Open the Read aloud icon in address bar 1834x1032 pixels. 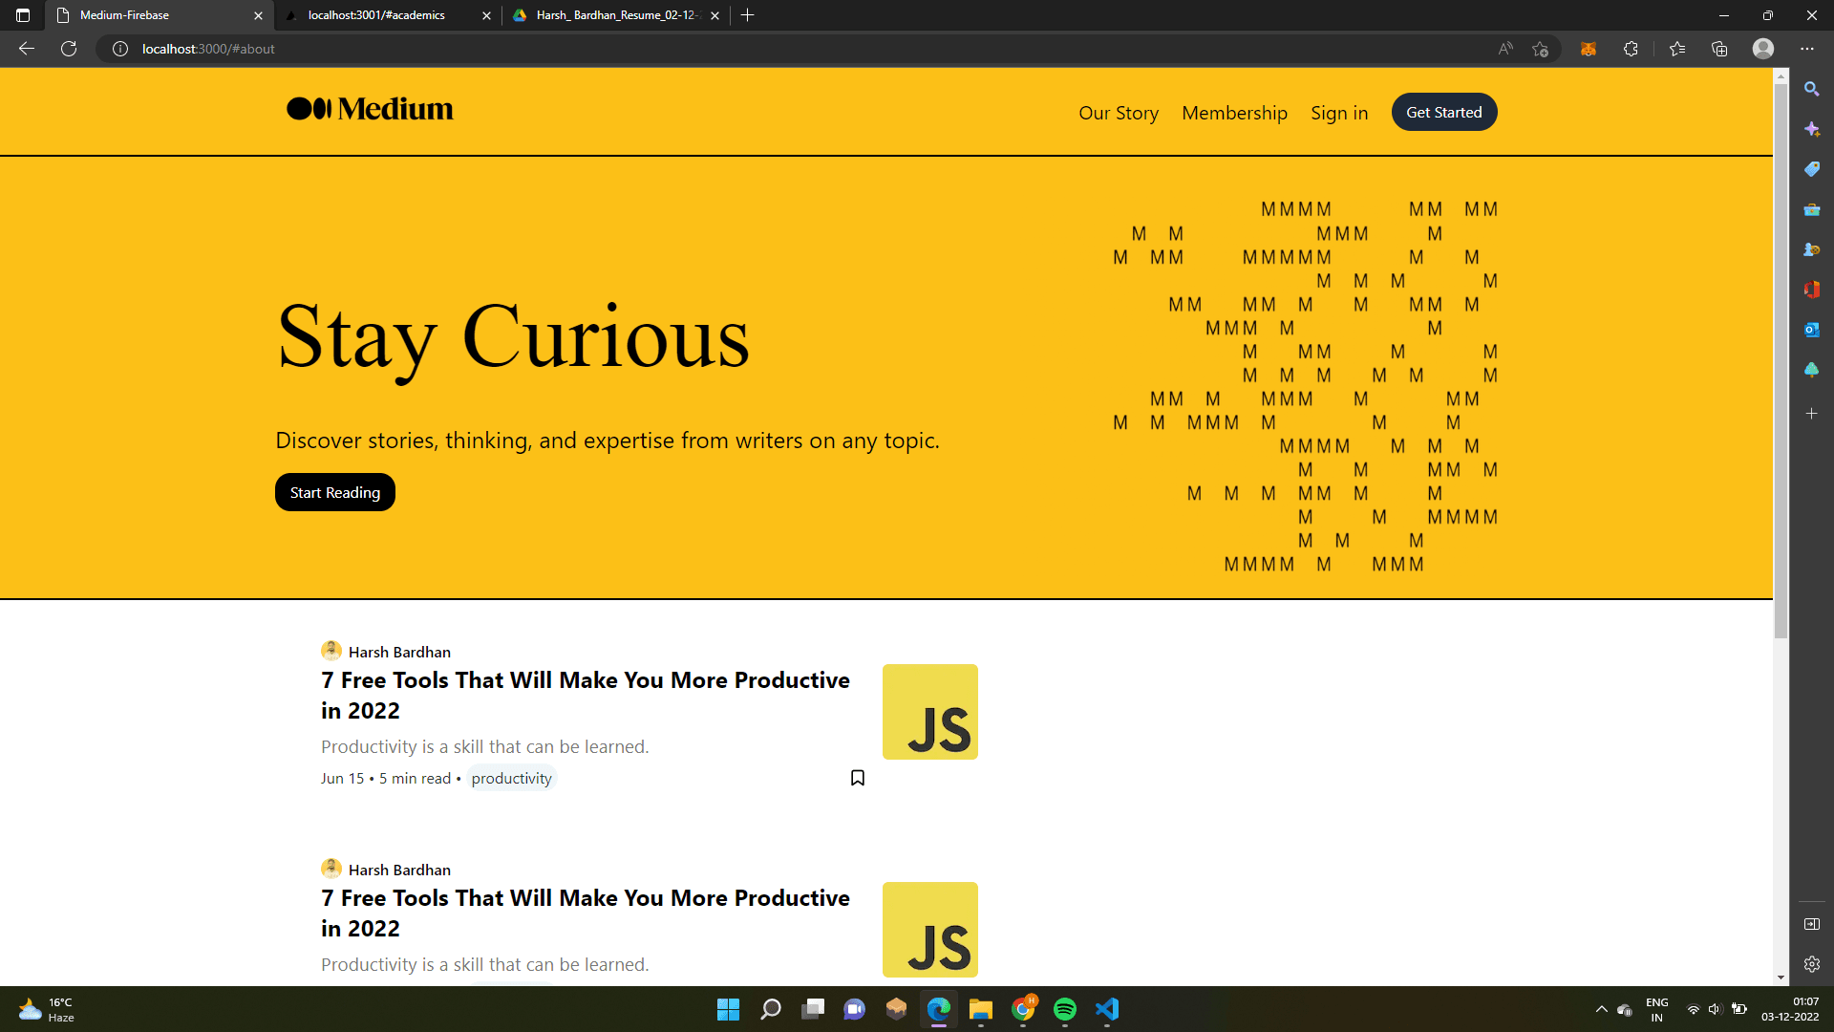tap(1505, 49)
